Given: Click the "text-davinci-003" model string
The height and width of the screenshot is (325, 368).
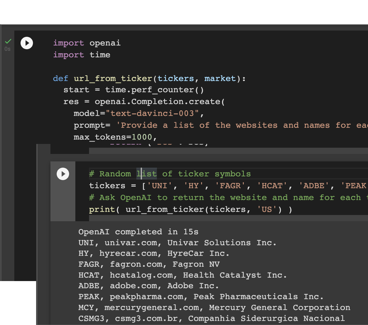Looking at the screenshot, I should pos(154,113).
